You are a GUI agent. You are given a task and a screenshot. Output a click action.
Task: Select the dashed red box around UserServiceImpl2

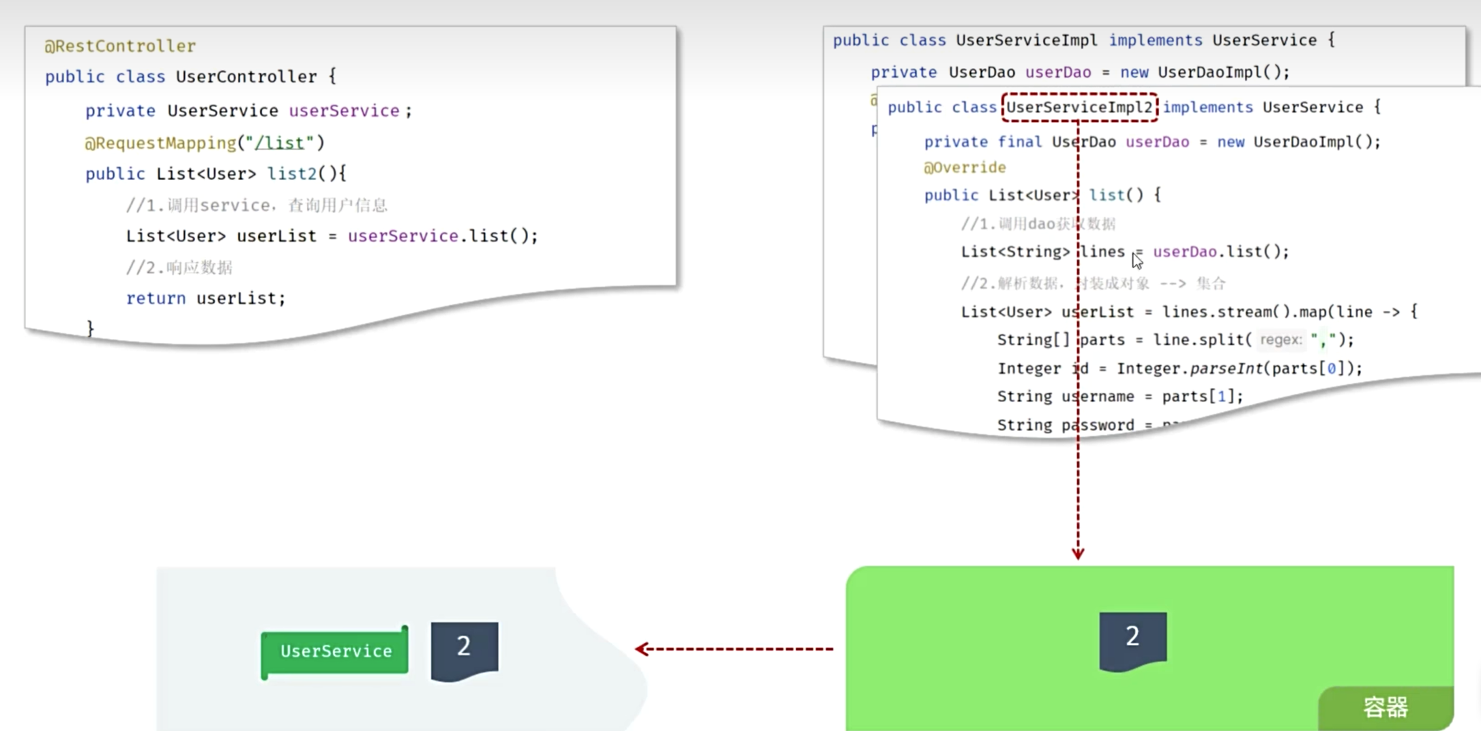(1079, 107)
